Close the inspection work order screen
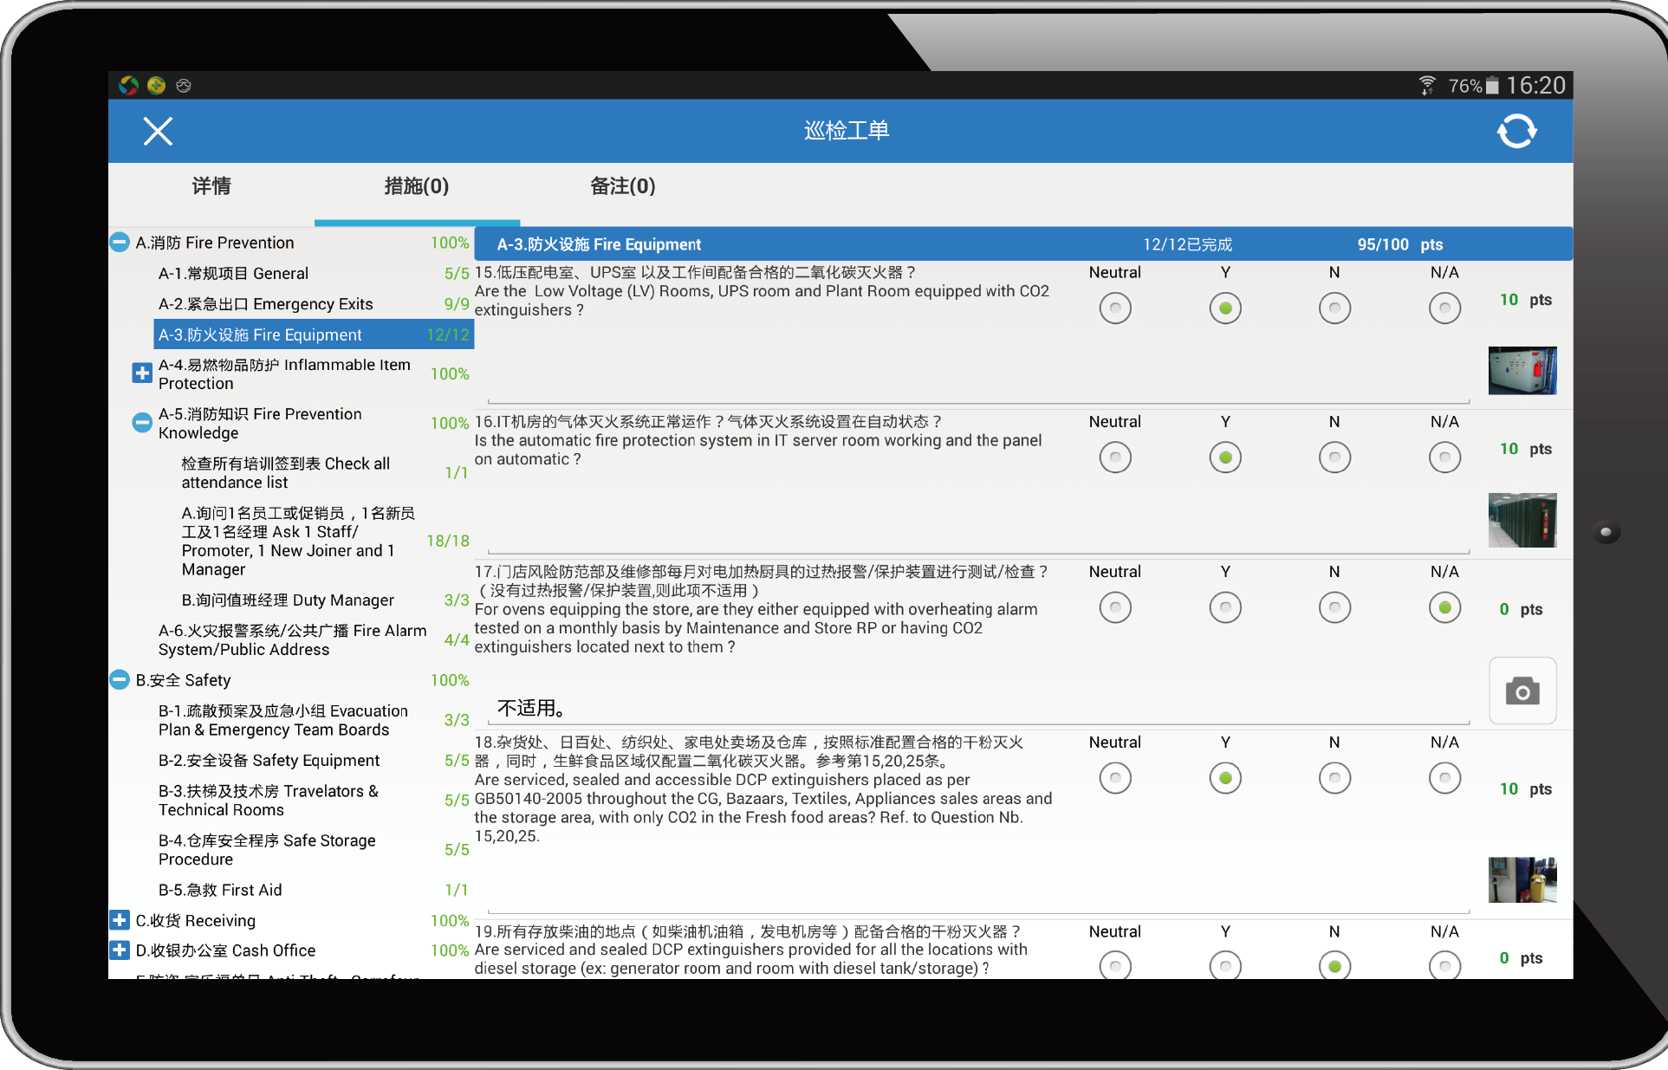The height and width of the screenshot is (1070, 1668). [158, 131]
